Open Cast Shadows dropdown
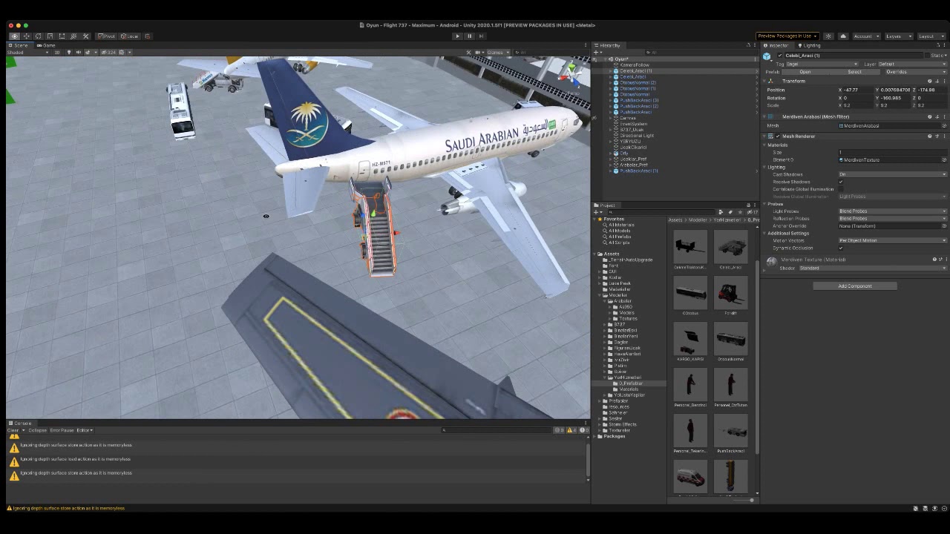950x534 pixels. (x=893, y=174)
